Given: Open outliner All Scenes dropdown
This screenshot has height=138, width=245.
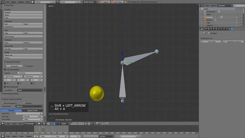Looking at the screenshot, I should (x=225, y=6).
